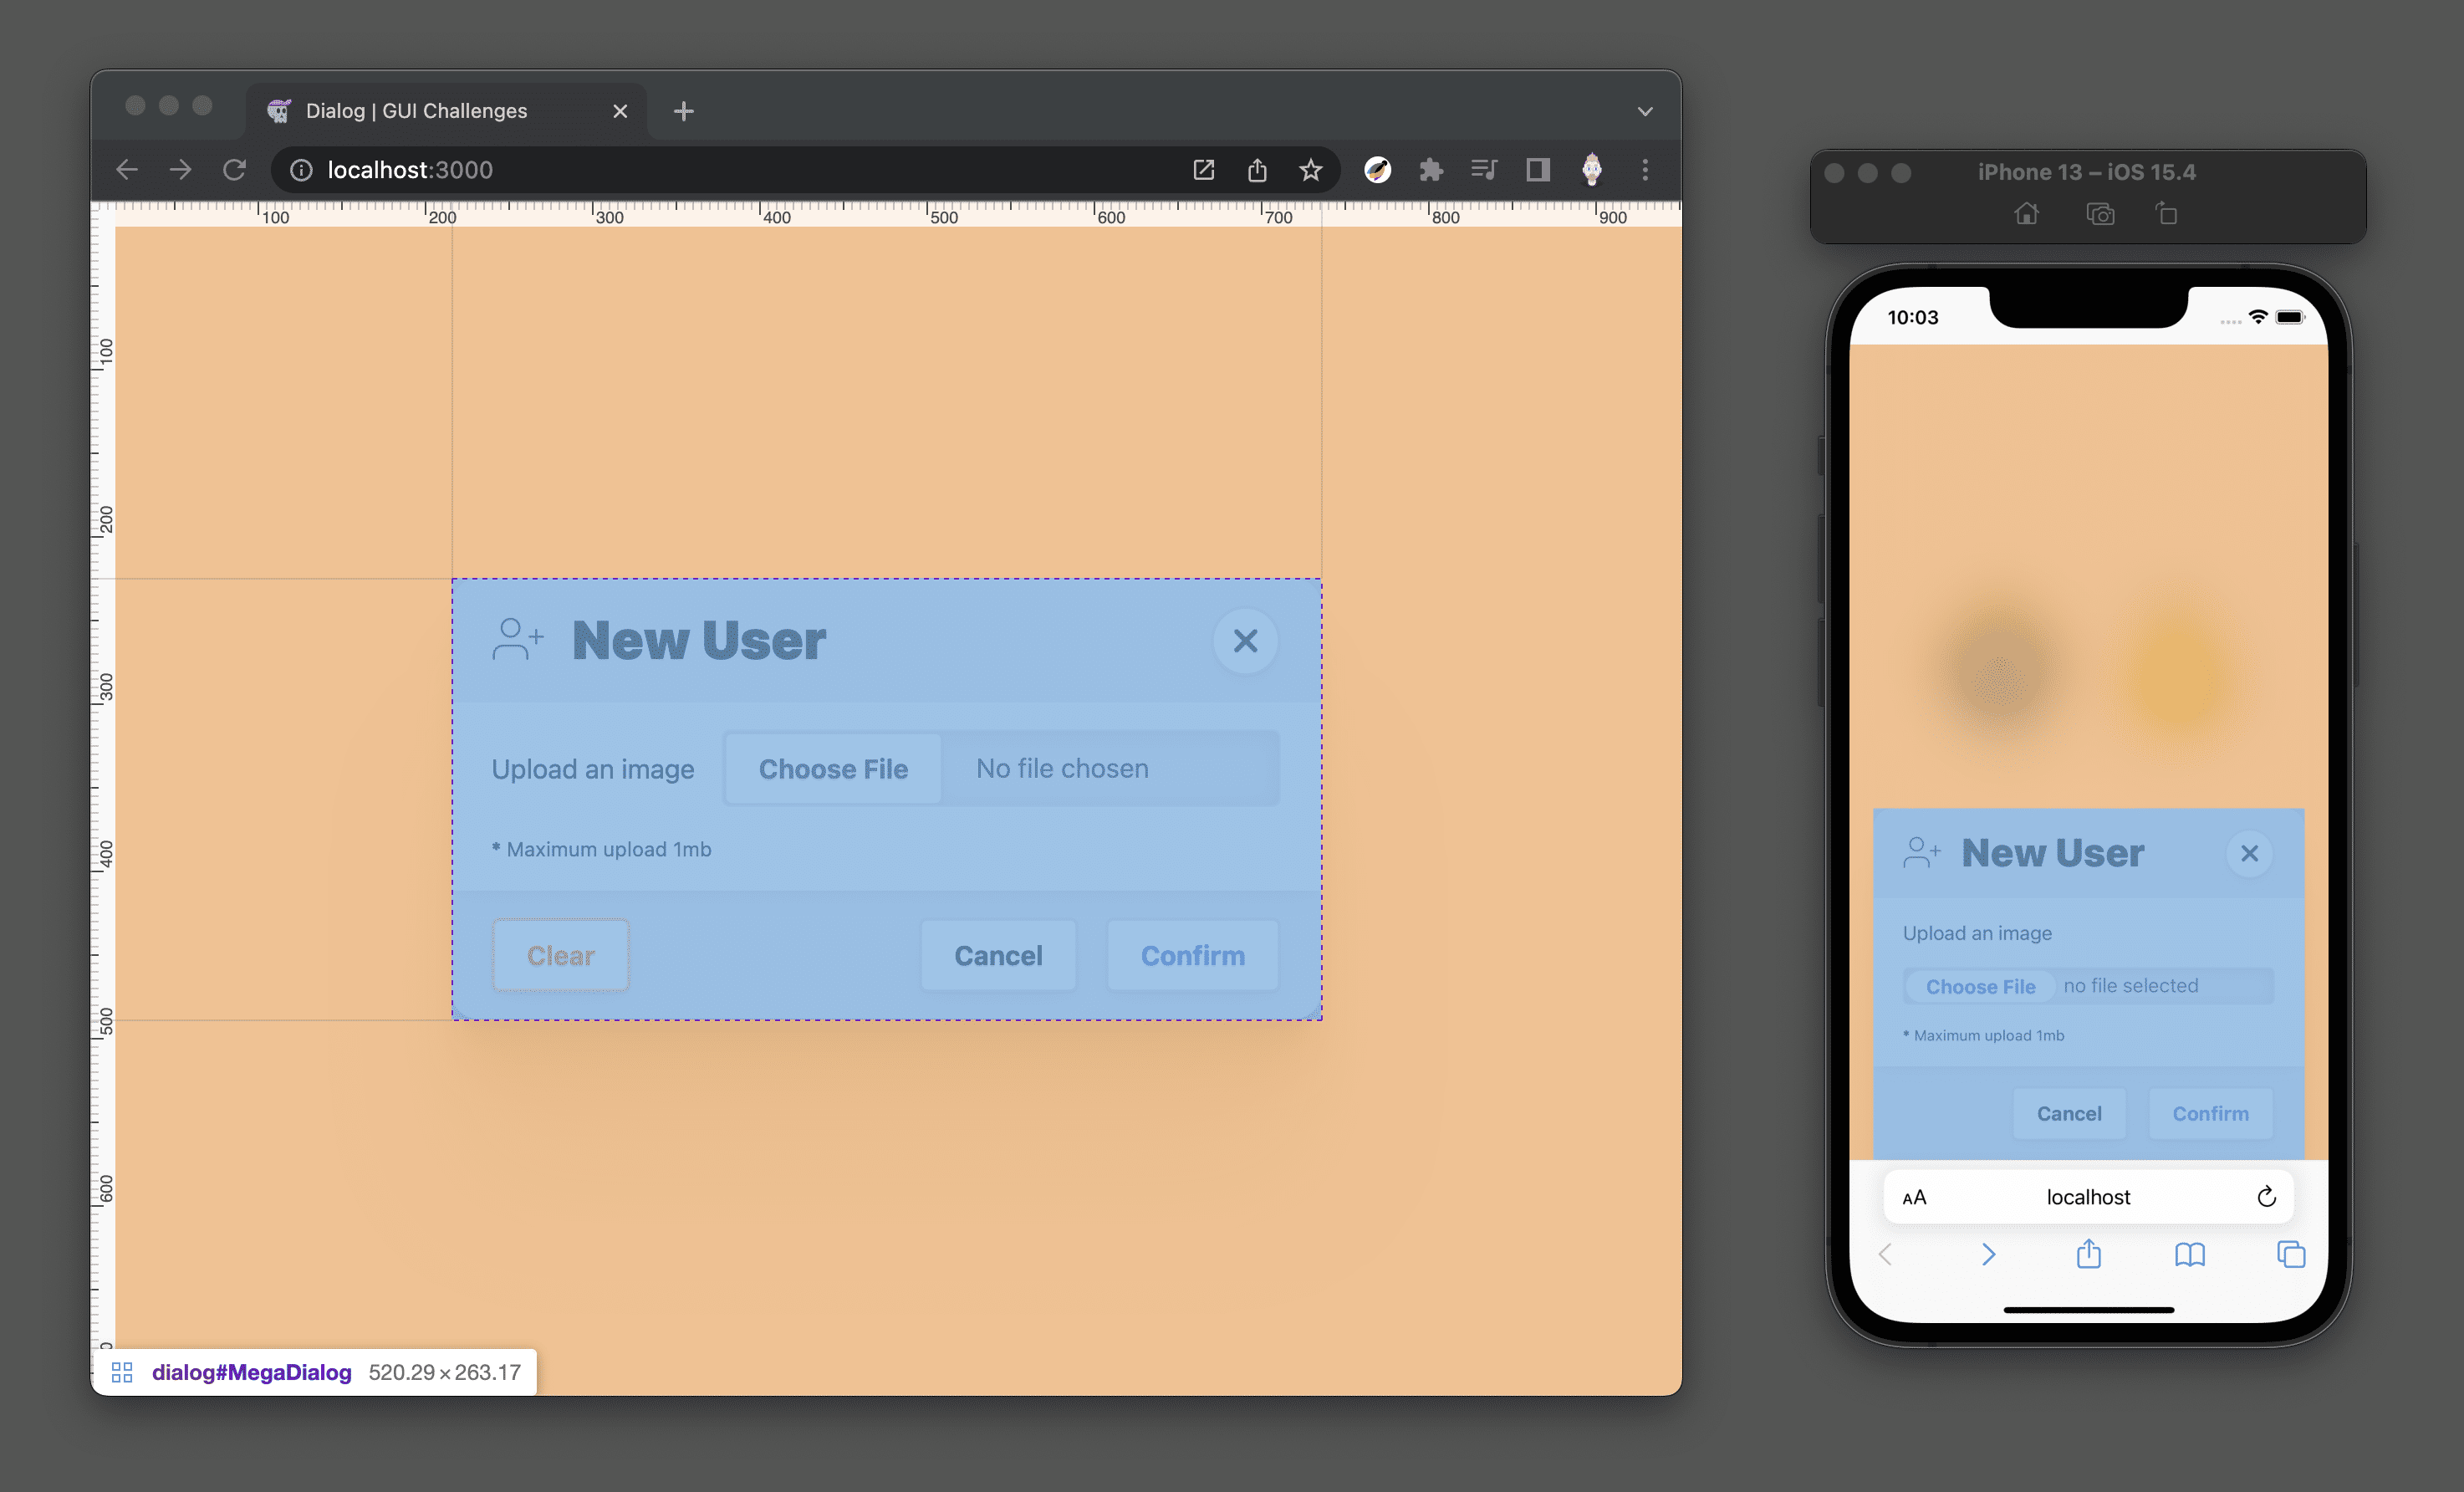Click the close X button on mobile dialog
Viewport: 2464px width, 1492px height.
2249,853
